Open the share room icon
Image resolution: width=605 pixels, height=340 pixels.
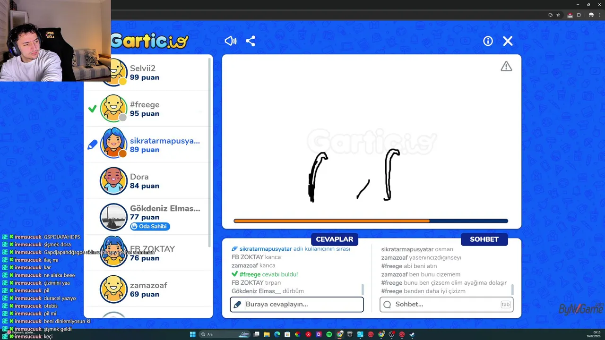tap(251, 41)
